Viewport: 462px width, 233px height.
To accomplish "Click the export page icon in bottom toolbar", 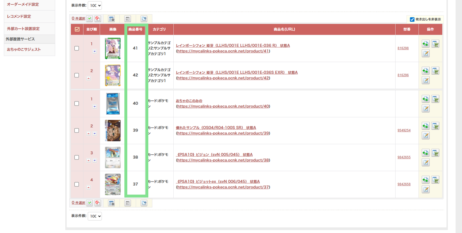I will (x=144, y=203).
